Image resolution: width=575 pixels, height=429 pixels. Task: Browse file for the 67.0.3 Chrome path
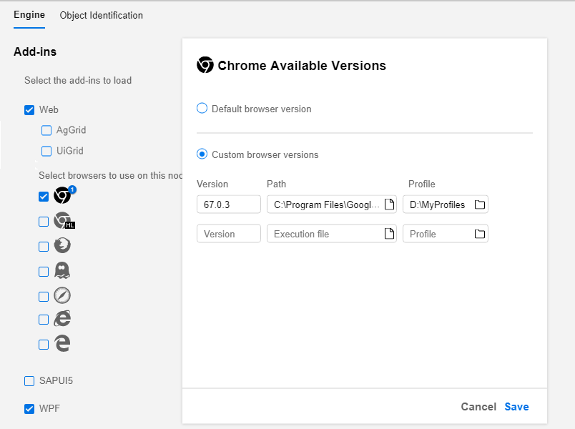[389, 205]
